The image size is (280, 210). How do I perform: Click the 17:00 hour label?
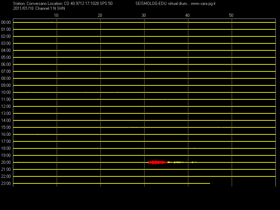(6, 141)
